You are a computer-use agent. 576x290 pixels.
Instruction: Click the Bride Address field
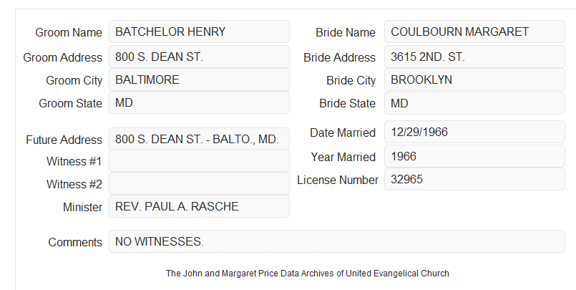(x=474, y=57)
